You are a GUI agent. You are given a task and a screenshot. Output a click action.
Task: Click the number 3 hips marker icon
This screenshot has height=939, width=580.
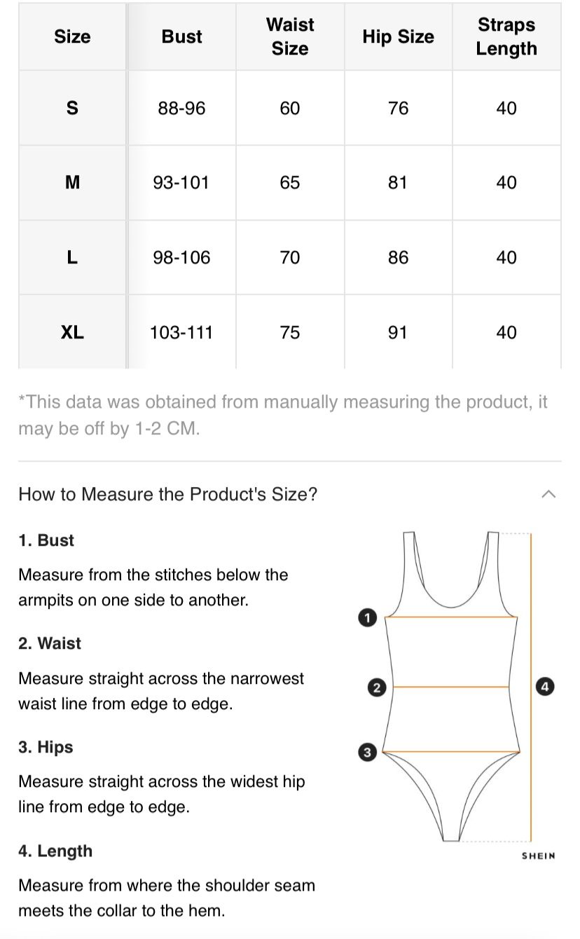[367, 753]
